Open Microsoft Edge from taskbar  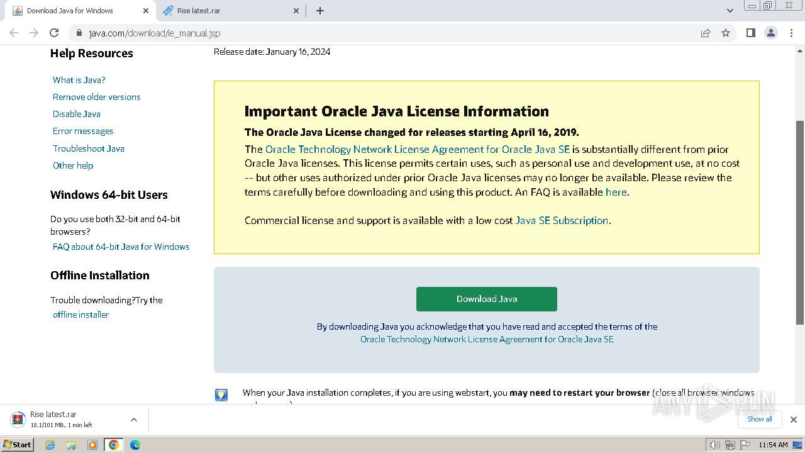coord(135,444)
